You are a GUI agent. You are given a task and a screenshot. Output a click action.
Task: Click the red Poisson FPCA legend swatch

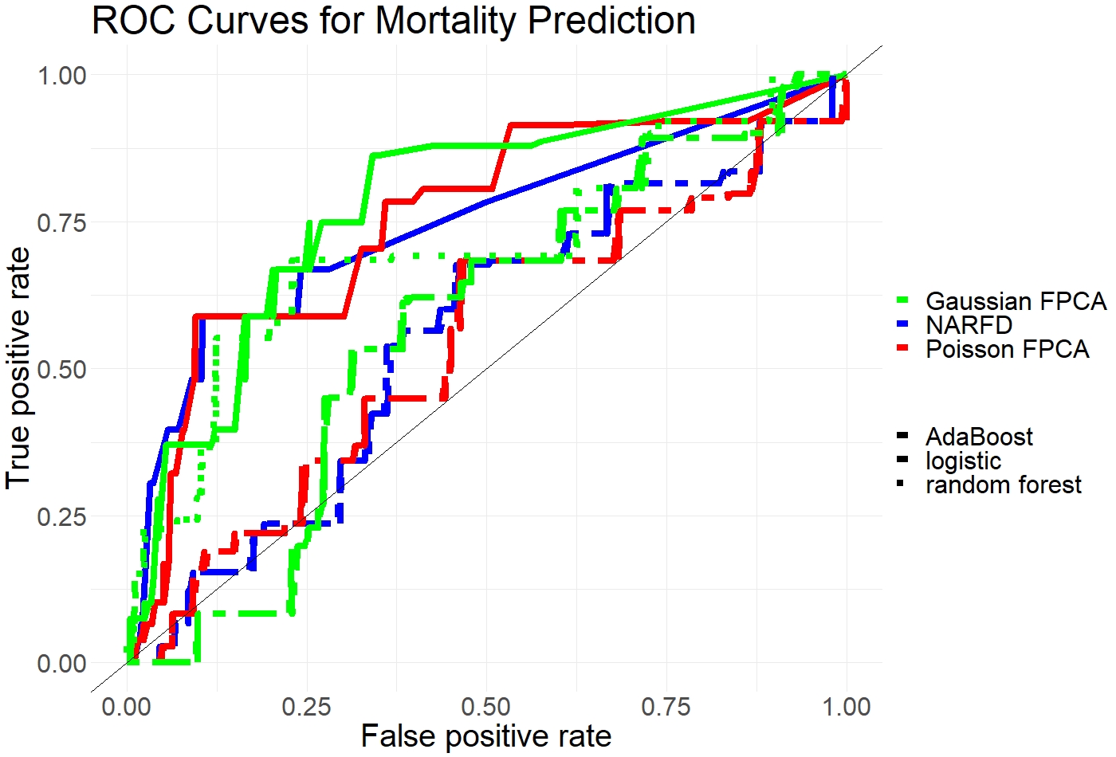[x=902, y=349]
